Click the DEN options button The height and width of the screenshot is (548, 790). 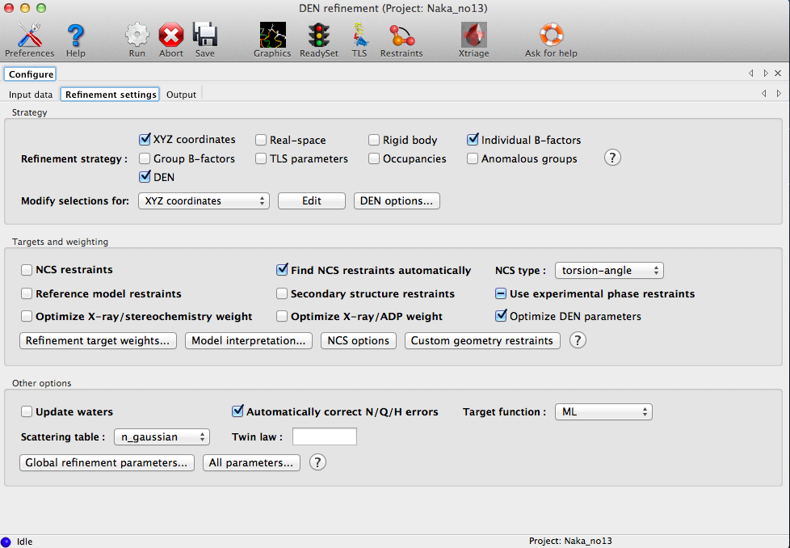397,201
